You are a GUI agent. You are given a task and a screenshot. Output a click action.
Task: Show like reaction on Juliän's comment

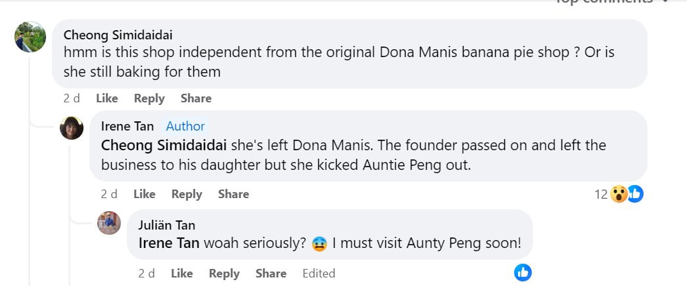click(x=523, y=273)
